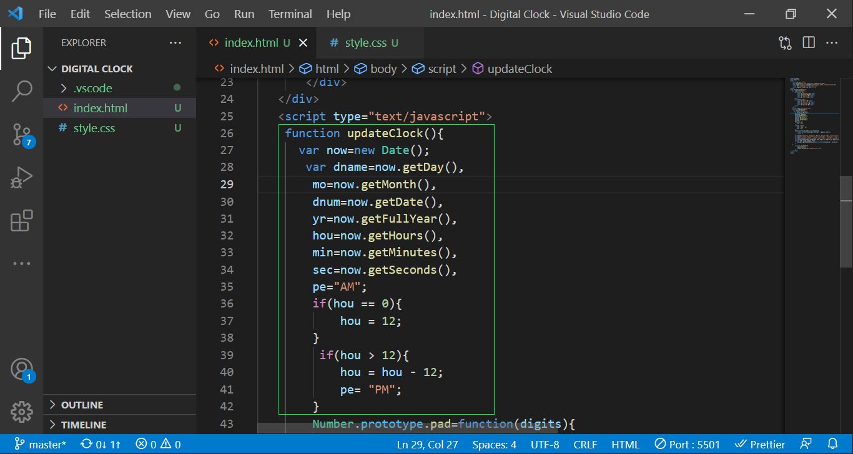This screenshot has height=454, width=853.
Task: Open notifications bell in status bar
Action: click(x=832, y=445)
